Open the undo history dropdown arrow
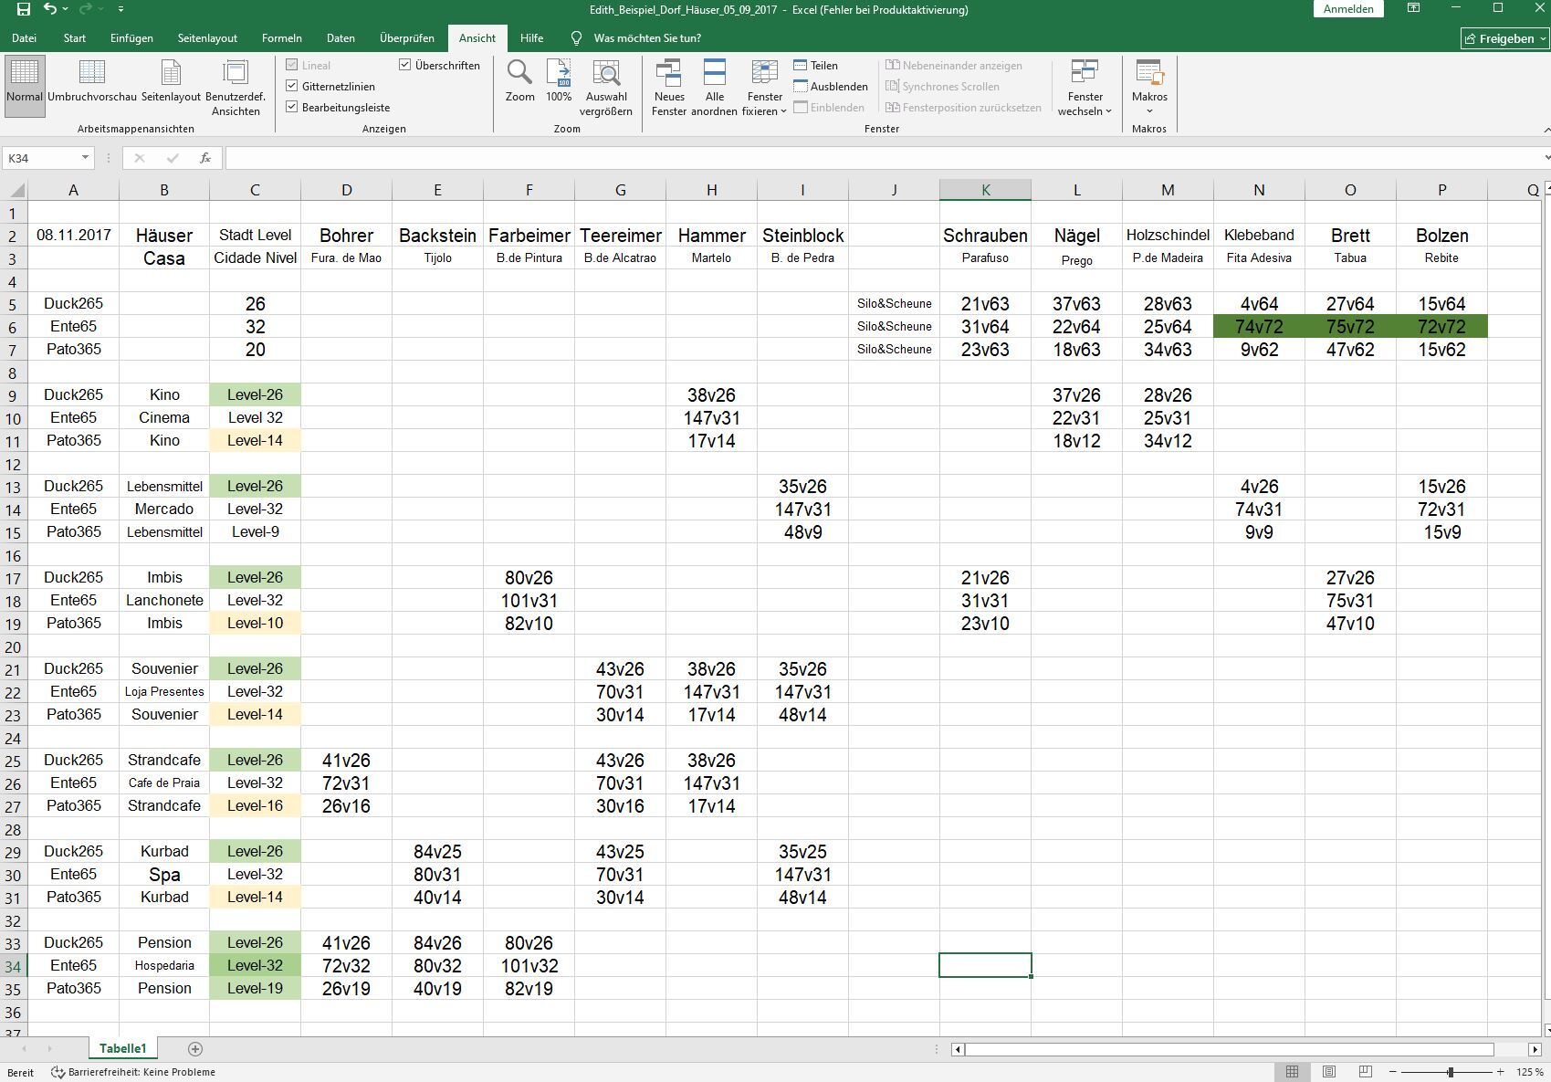The width and height of the screenshot is (1551, 1082). 67,9
